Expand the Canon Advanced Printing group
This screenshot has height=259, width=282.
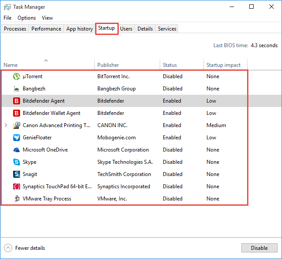click(x=6, y=125)
